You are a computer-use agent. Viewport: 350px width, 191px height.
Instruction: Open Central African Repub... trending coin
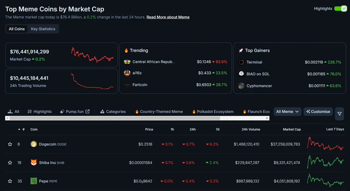tap(154, 62)
